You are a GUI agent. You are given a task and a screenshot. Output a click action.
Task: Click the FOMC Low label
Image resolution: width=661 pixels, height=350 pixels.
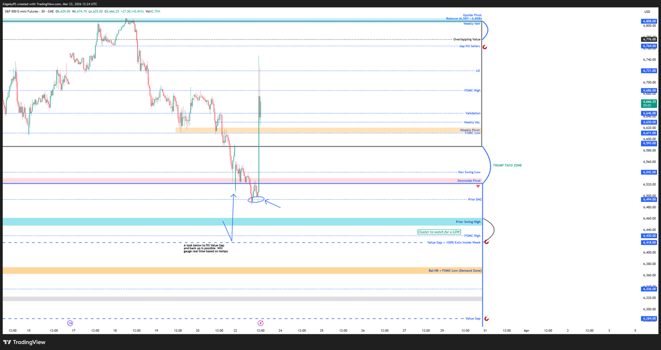(x=473, y=133)
